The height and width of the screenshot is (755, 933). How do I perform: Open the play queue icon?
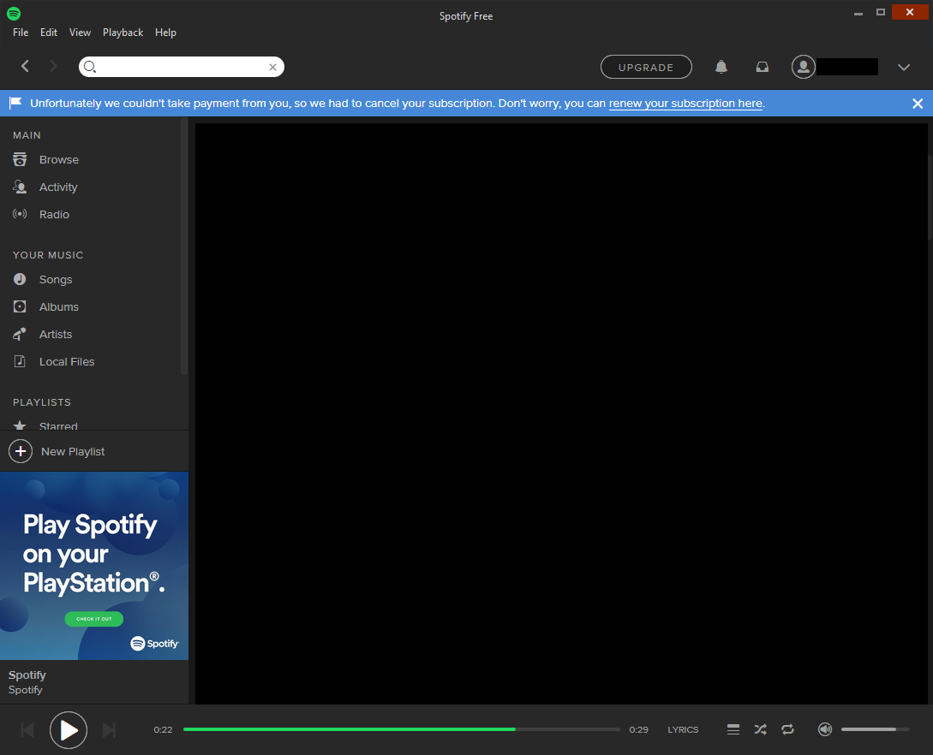(x=733, y=729)
